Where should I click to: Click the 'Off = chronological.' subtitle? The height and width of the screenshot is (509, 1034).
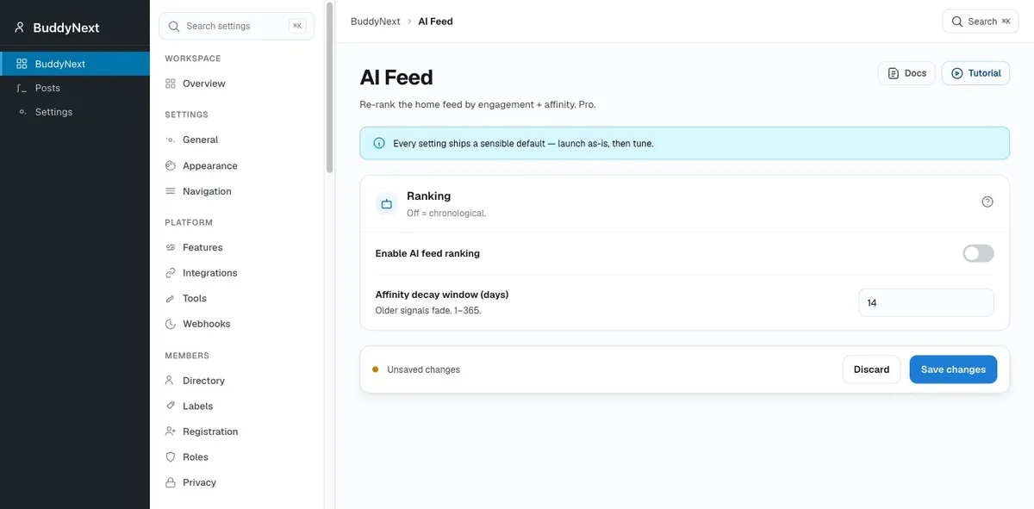pyautogui.click(x=446, y=213)
